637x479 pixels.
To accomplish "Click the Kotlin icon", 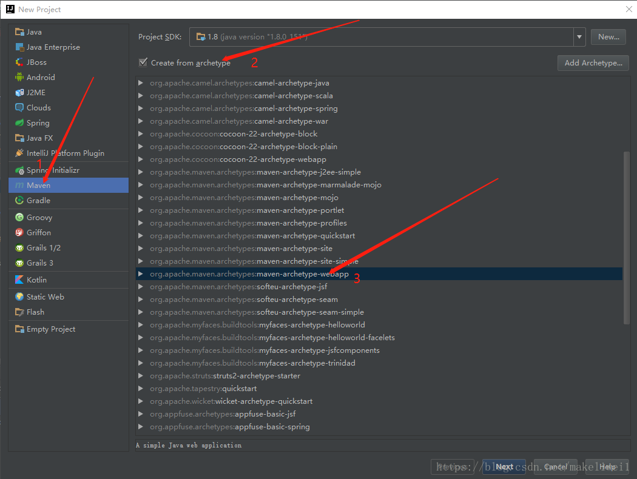I will [19, 280].
